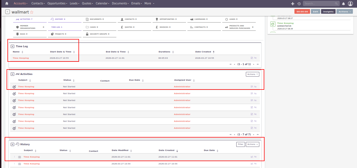Open the Opportunities menu
The height and width of the screenshot is (168, 357).
57,4
